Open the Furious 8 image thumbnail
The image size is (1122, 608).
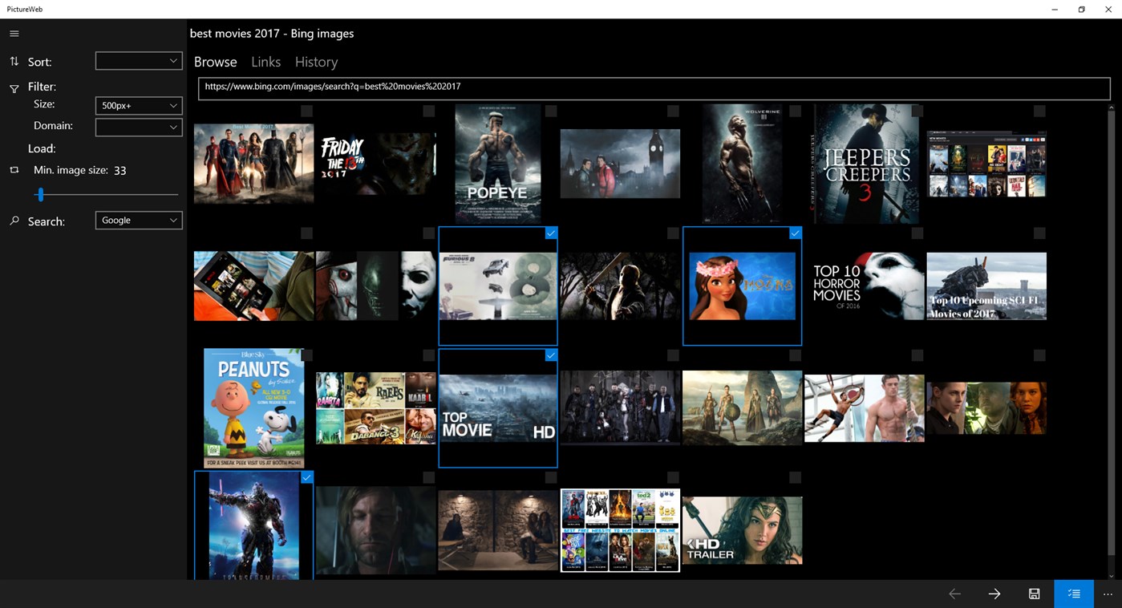498,286
